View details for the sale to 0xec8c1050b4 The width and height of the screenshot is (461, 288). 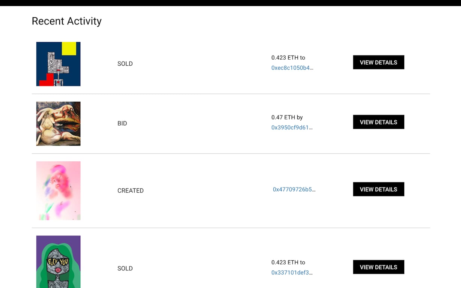click(378, 62)
